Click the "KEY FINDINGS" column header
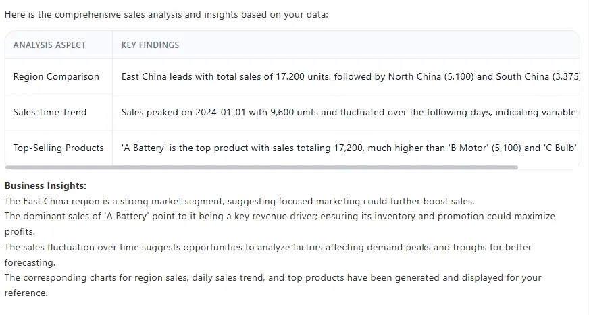 click(150, 45)
